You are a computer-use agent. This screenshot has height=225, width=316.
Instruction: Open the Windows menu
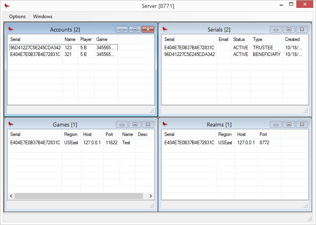tap(43, 17)
